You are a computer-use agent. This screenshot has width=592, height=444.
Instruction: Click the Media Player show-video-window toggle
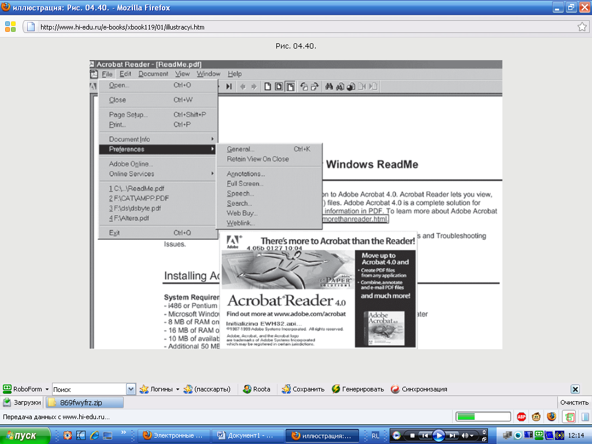[x=484, y=432]
